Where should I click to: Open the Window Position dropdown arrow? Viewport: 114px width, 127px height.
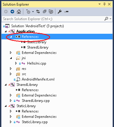click(100, 4)
